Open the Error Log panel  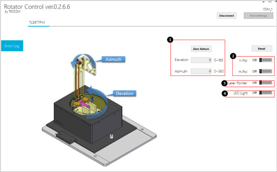12,46
